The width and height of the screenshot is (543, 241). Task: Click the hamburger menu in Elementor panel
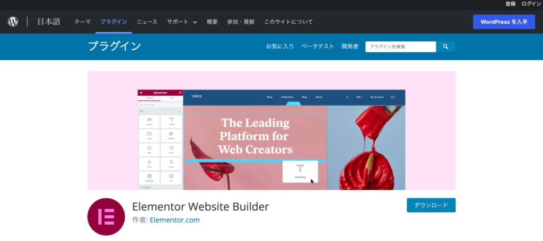[141, 92]
